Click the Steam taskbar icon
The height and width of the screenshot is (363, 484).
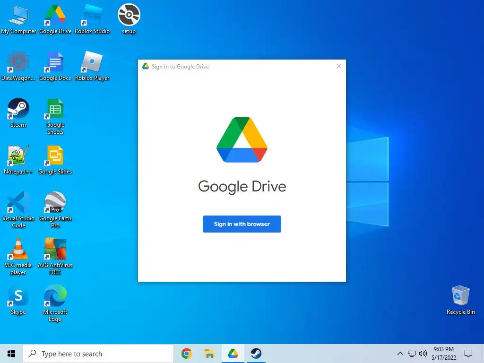[256, 354]
